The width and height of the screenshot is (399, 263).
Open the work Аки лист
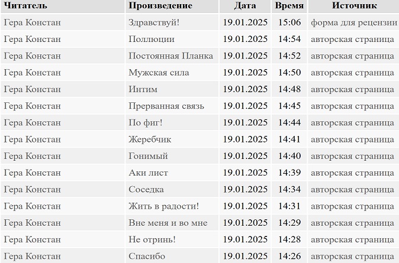(x=148, y=173)
